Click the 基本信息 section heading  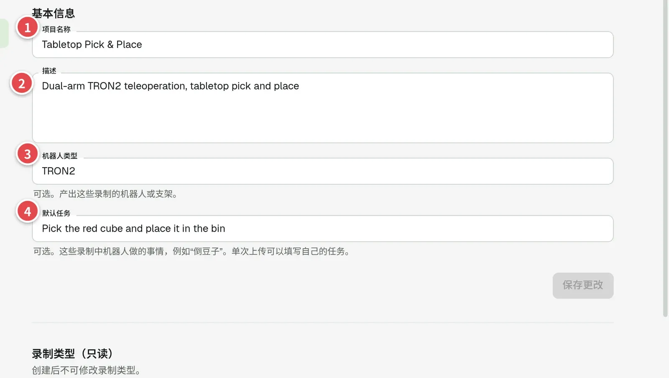[x=54, y=13]
